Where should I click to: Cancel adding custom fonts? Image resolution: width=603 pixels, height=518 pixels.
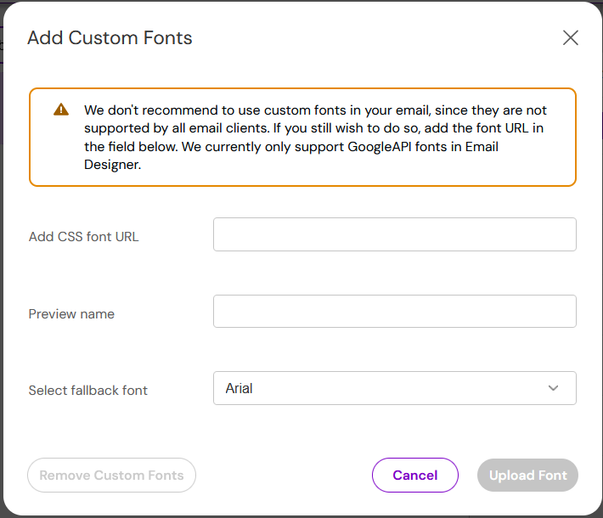(415, 476)
